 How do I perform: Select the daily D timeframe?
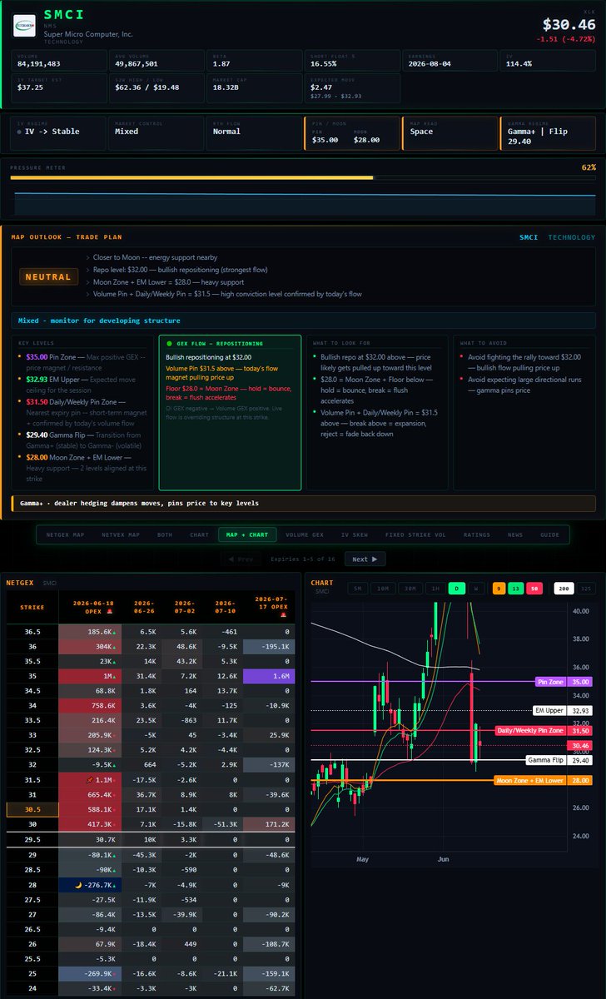click(x=455, y=588)
